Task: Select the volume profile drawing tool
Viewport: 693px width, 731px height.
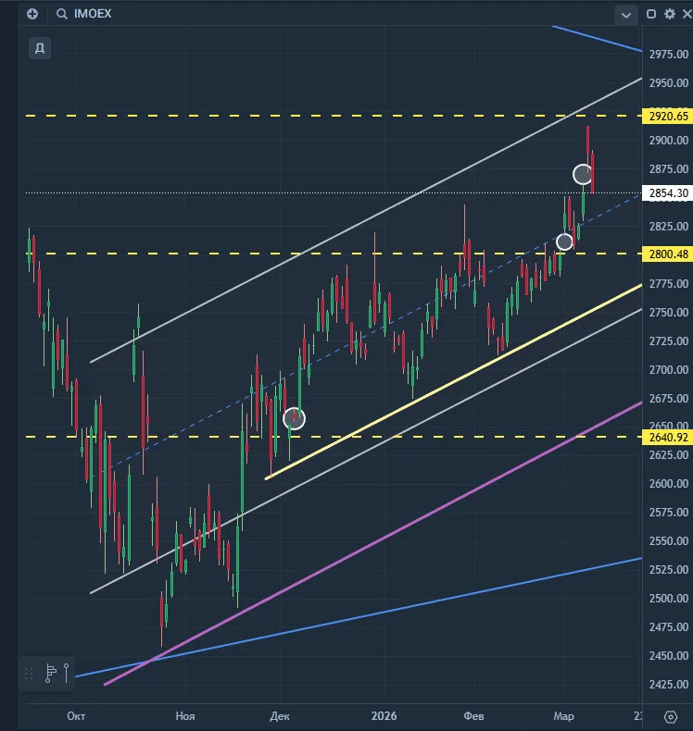Action: pos(50,674)
